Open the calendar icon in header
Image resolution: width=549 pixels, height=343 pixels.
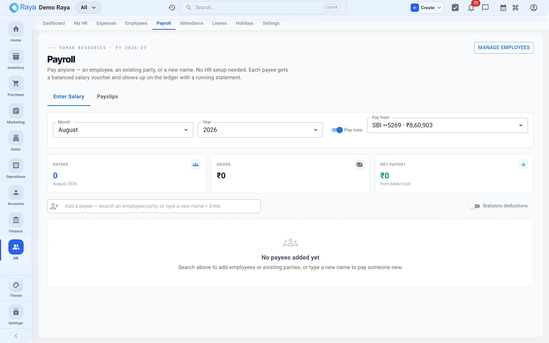(503, 8)
